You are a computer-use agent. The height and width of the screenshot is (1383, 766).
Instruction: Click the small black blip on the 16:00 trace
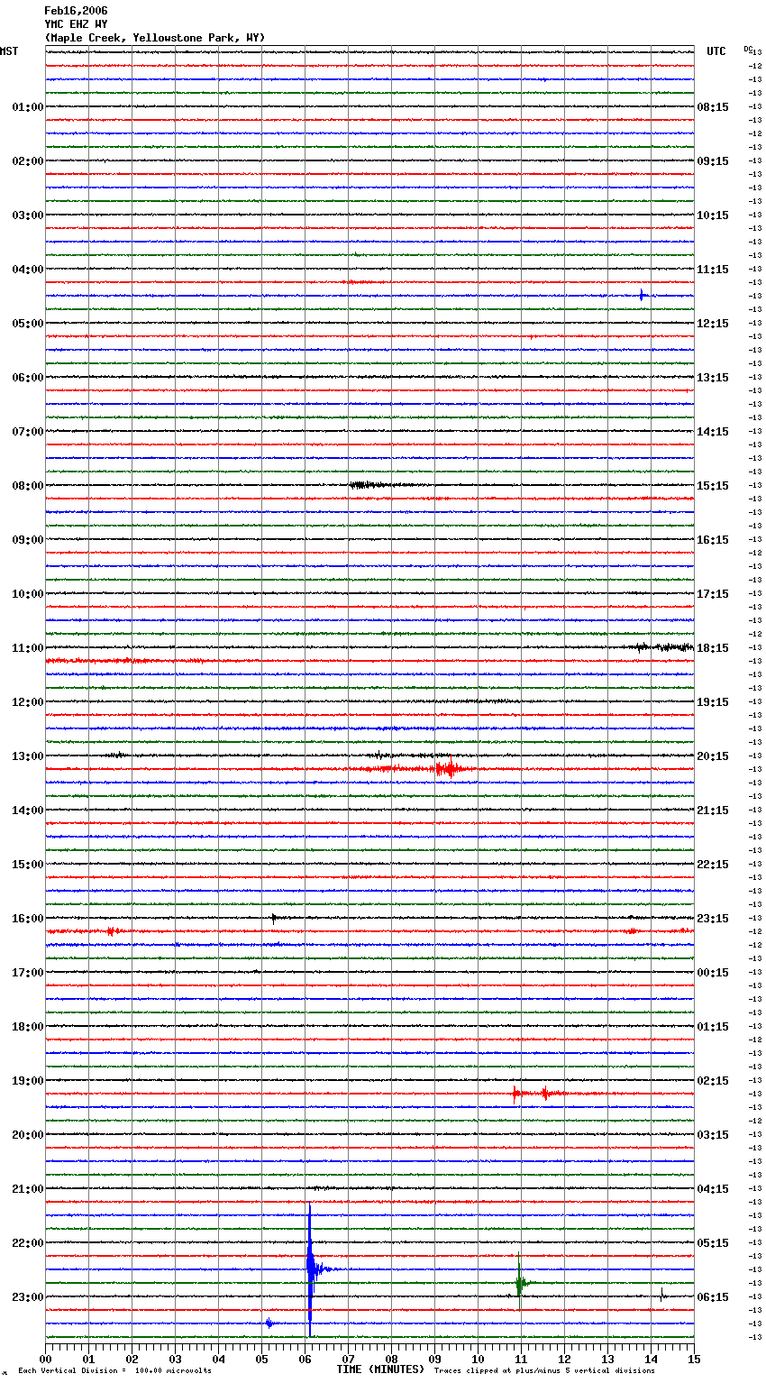pyautogui.click(x=274, y=919)
